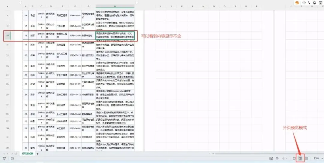Click cell with date 2016-07-01
The image size is (324, 163).
tap(75, 148)
